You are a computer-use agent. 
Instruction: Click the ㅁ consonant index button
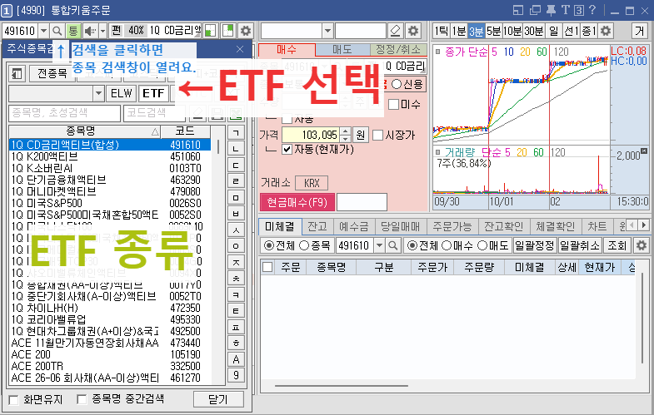pos(236,198)
